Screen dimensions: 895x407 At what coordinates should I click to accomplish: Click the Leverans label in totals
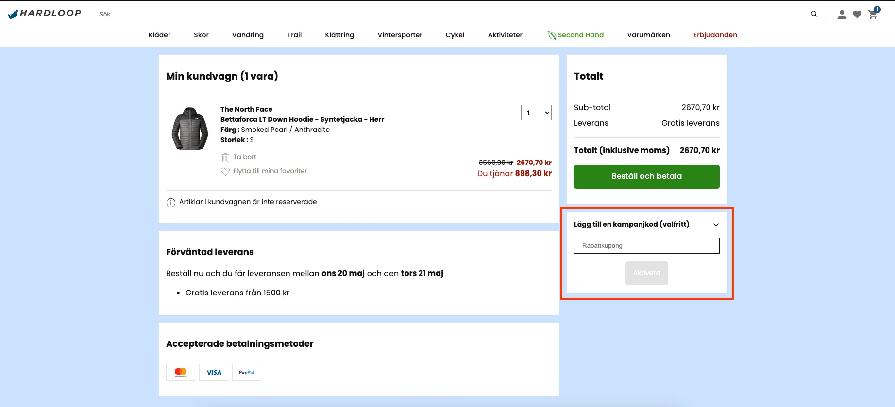(591, 123)
